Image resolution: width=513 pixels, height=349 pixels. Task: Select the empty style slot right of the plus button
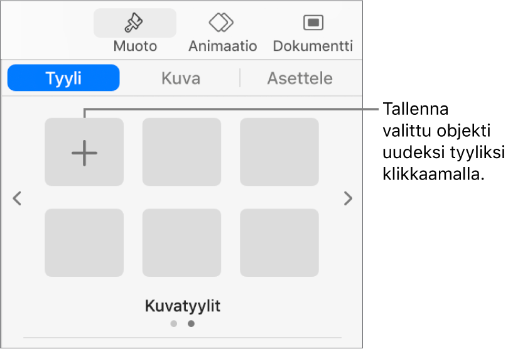click(181, 153)
